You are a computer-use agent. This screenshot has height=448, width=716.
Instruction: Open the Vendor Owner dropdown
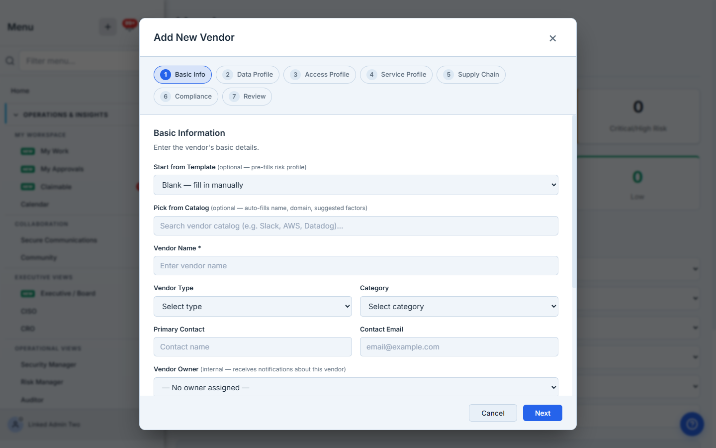click(x=356, y=387)
